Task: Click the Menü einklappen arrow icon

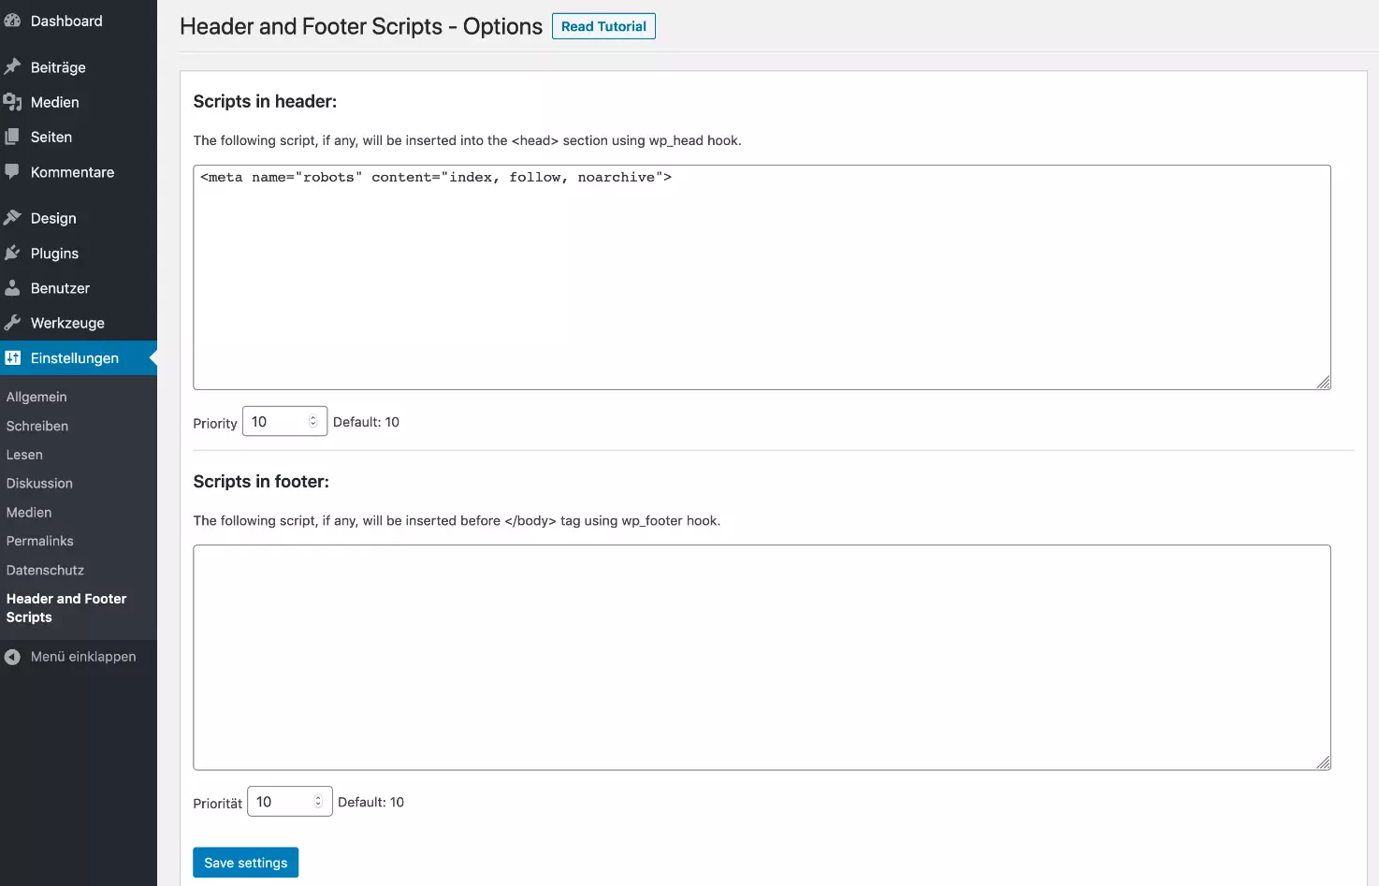Action: 12,657
